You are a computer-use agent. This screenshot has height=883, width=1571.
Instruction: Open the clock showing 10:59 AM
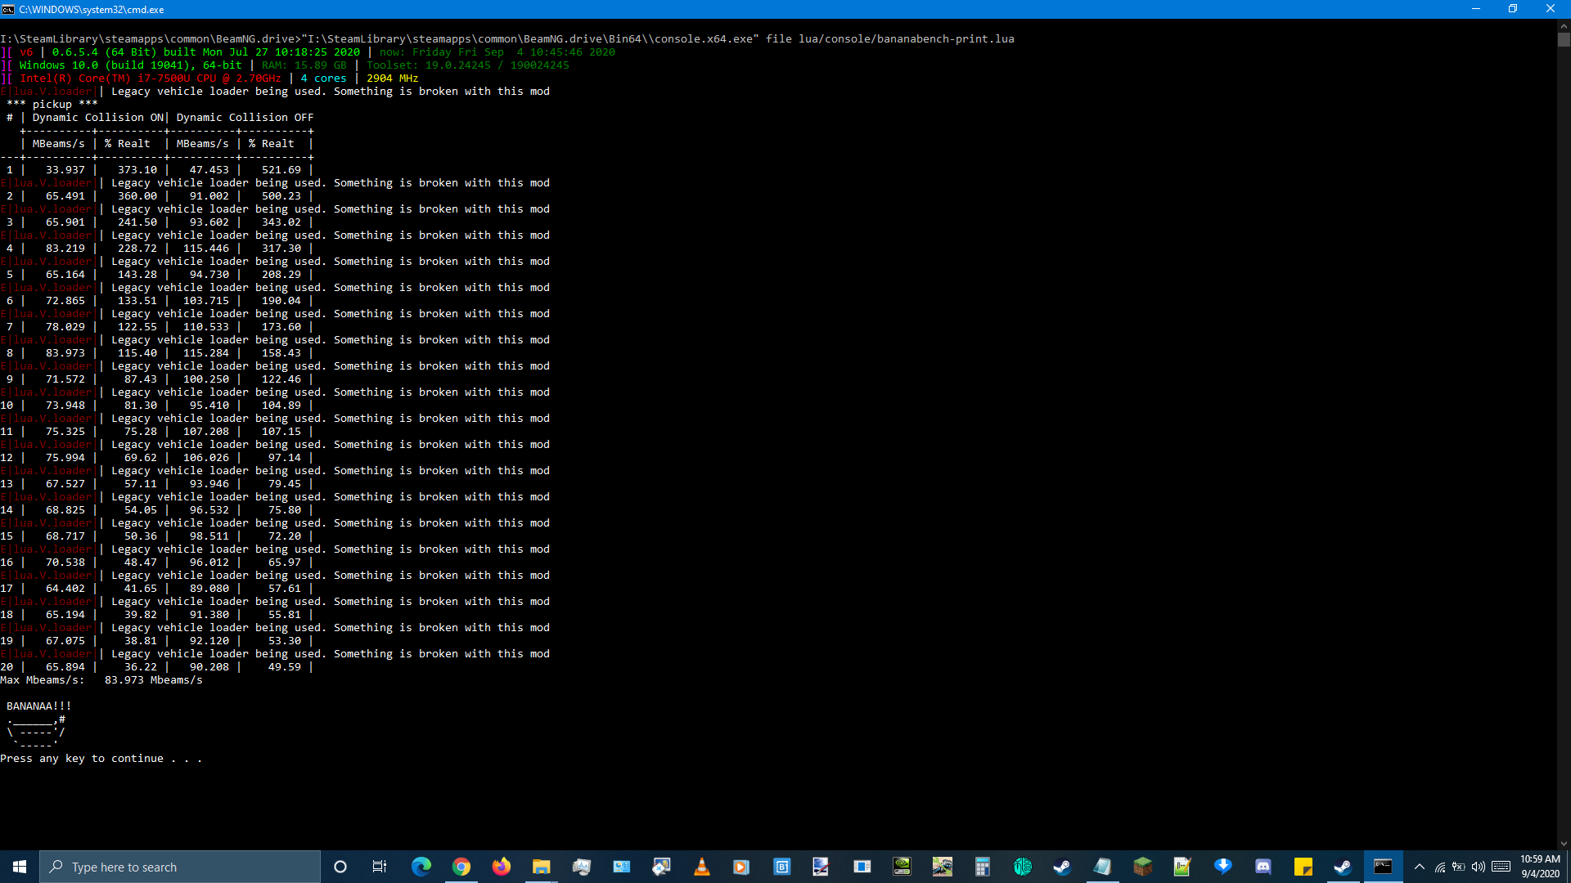coord(1540,867)
